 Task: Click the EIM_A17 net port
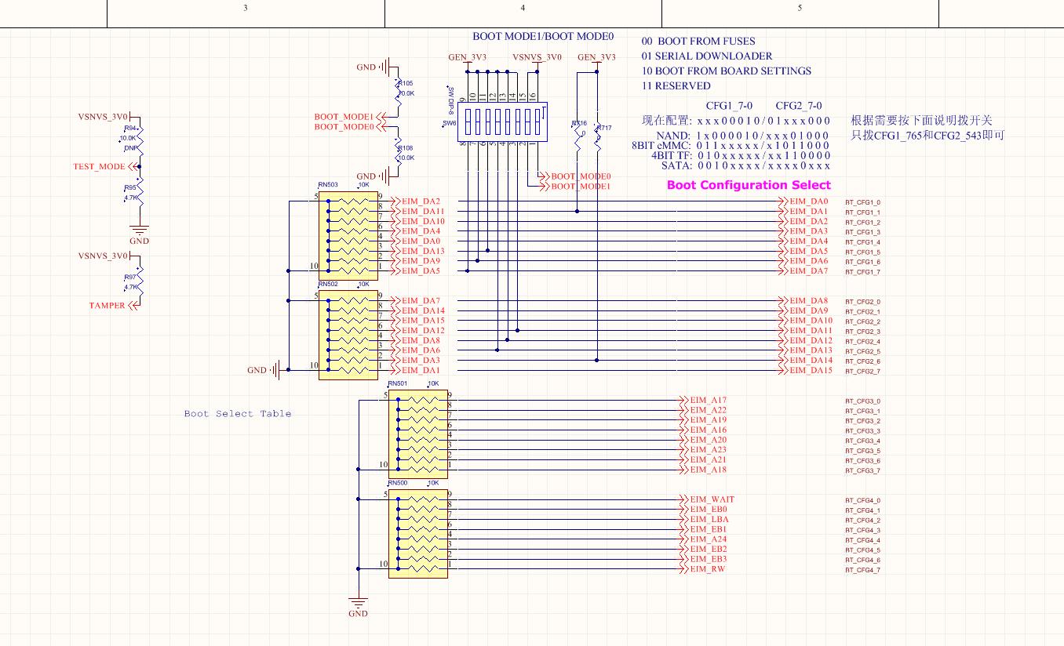(x=702, y=401)
